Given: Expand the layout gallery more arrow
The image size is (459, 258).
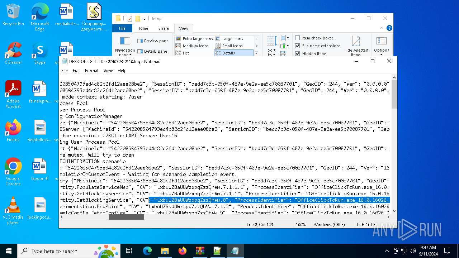Looking at the screenshot, I should [256, 53].
